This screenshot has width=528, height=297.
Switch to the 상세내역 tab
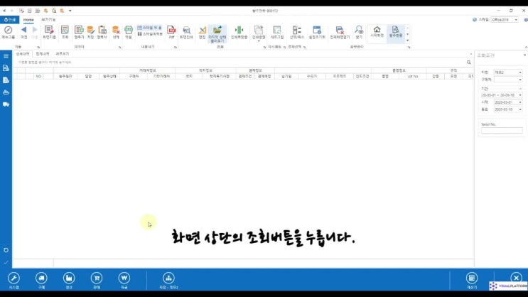click(23, 54)
